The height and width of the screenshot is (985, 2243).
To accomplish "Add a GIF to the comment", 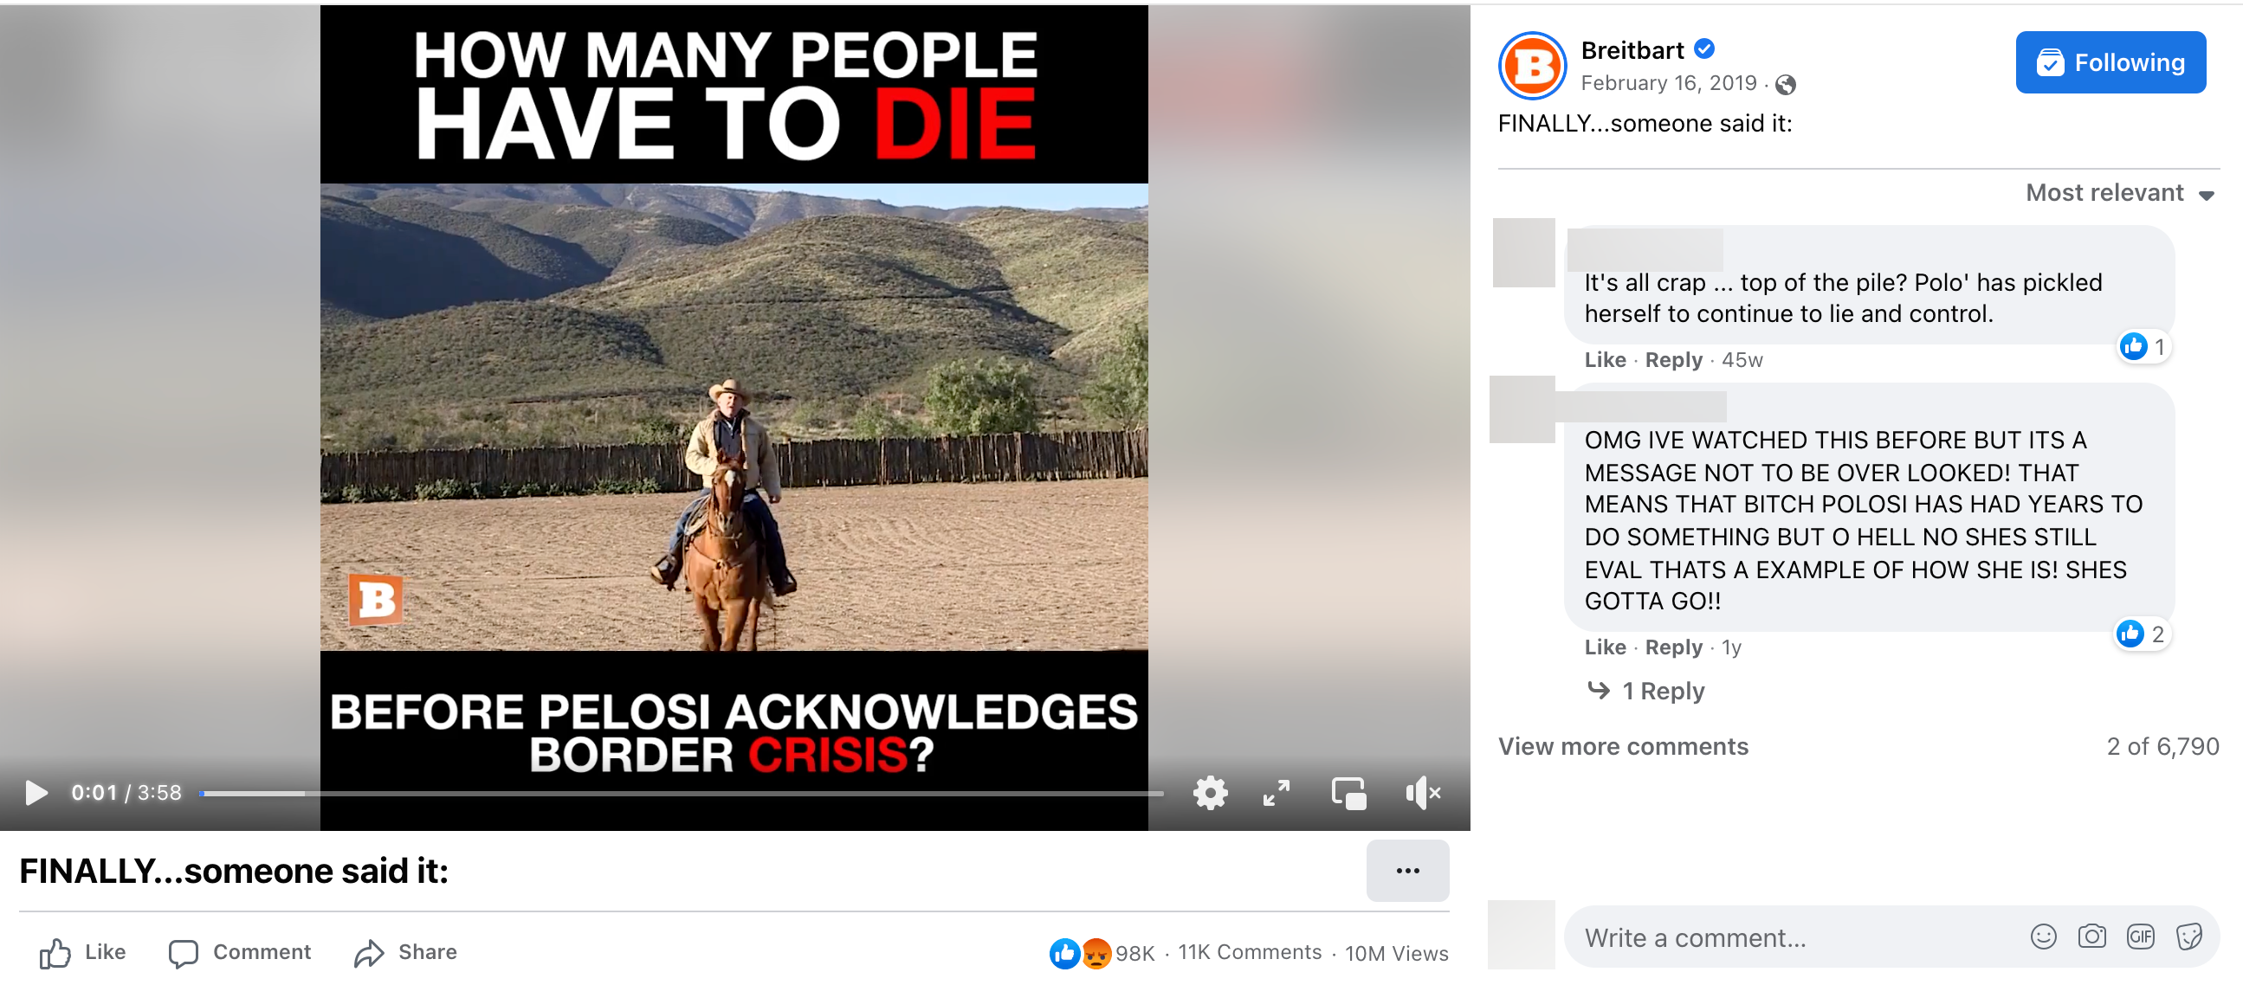I will click(2140, 937).
